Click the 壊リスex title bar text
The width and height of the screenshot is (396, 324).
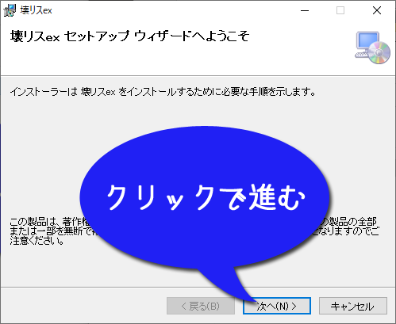click(x=36, y=10)
